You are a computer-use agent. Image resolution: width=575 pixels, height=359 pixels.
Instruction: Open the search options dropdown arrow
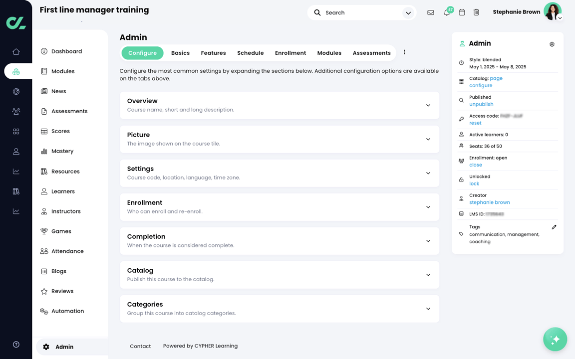click(x=408, y=13)
